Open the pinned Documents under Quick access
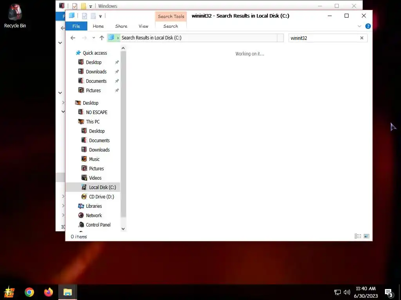The width and height of the screenshot is (401, 300). tap(96, 81)
